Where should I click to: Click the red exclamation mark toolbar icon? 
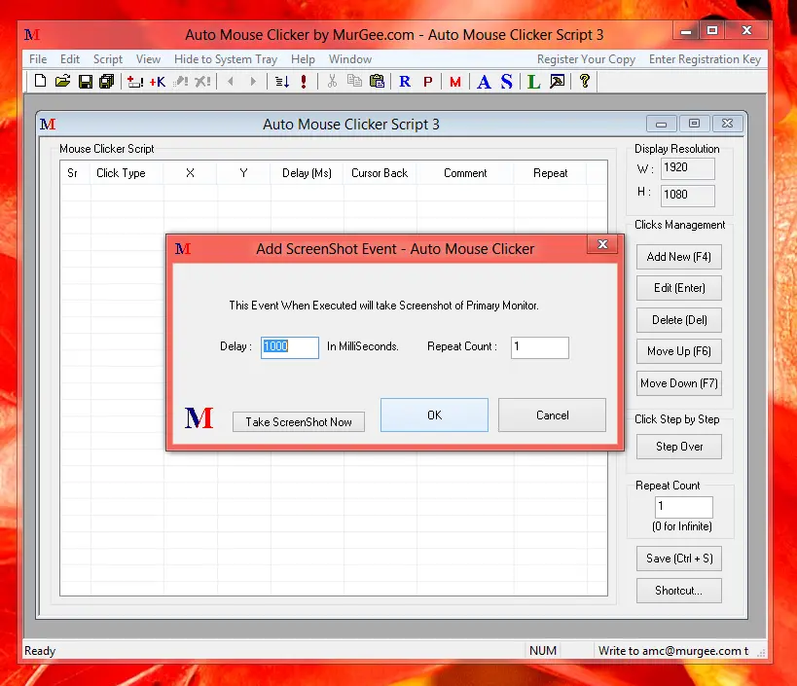coord(304,82)
